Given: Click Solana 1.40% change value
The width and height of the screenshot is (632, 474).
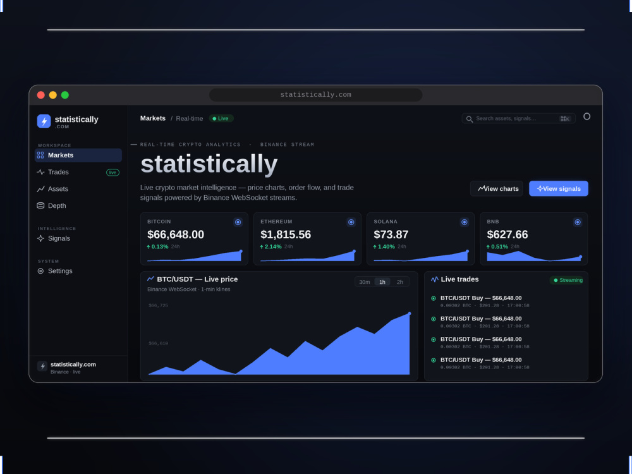Looking at the screenshot, I should pos(384,246).
